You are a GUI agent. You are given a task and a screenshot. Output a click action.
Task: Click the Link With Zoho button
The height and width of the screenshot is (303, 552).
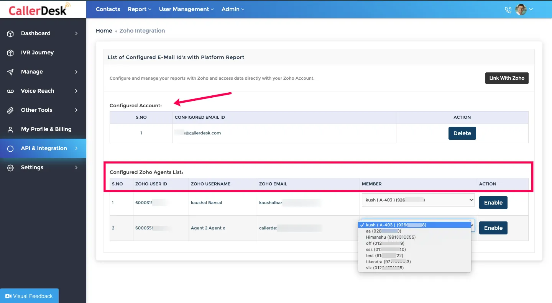(507, 78)
